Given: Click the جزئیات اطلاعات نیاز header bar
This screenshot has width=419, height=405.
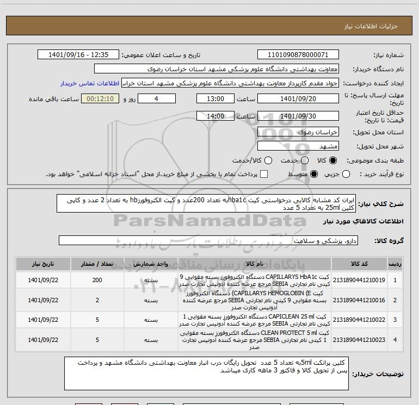Looking at the screenshot, I should (x=209, y=26).
